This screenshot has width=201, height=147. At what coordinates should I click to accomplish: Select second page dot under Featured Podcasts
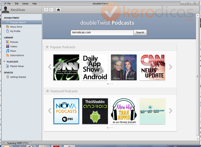110,128
